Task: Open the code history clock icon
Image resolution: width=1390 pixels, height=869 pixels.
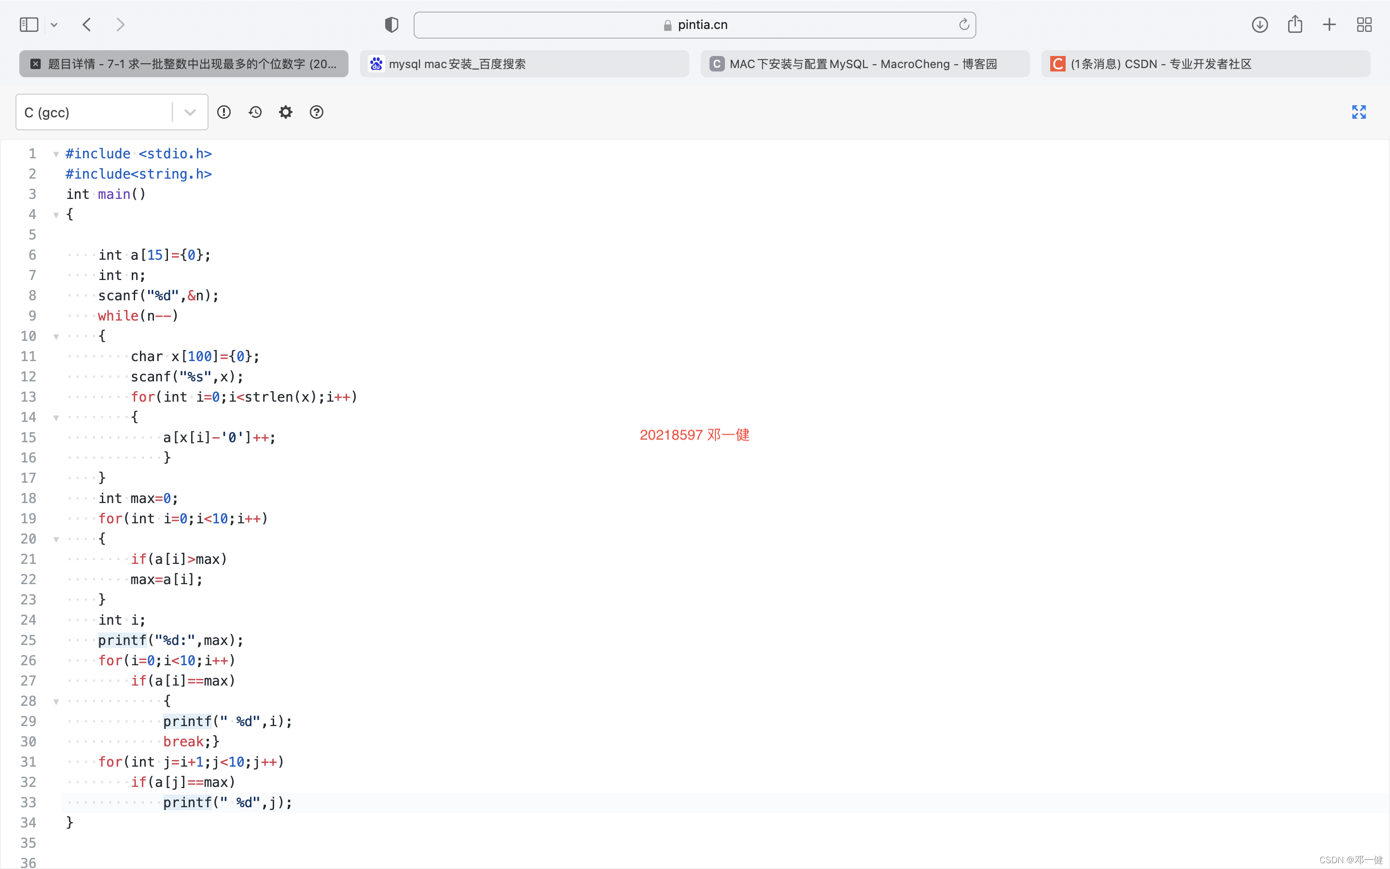Action: [x=255, y=112]
